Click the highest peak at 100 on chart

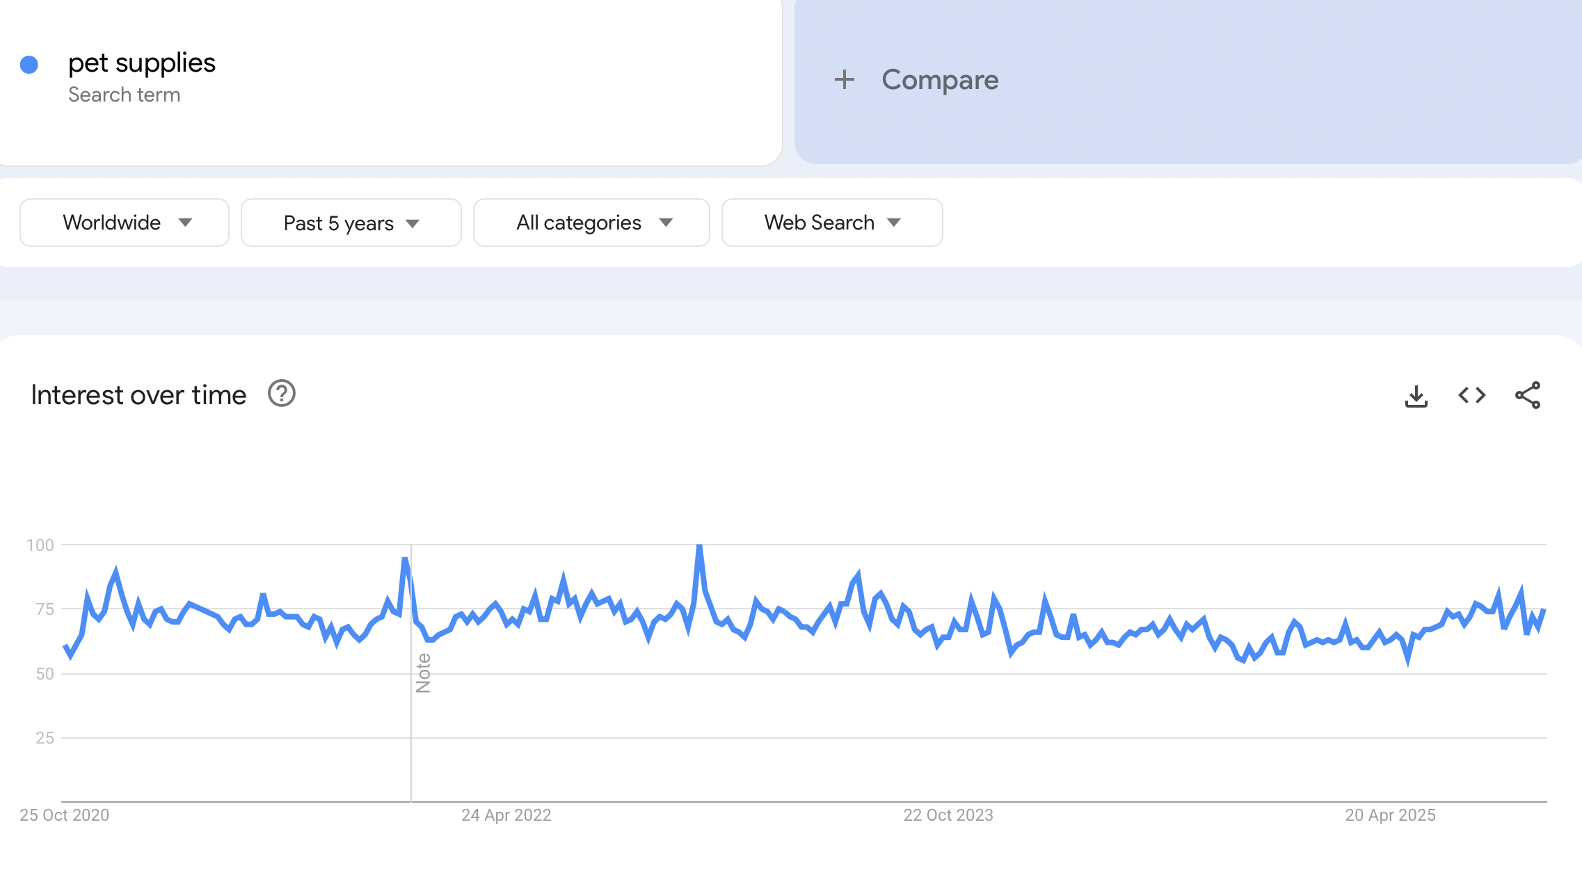(699, 546)
